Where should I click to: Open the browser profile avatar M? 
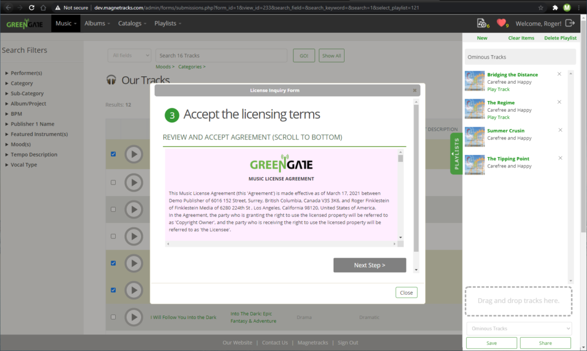tap(567, 7)
